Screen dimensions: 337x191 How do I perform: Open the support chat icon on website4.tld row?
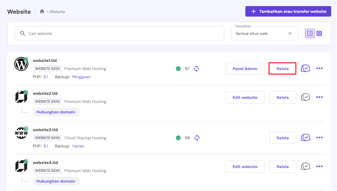click(x=305, y=166)
